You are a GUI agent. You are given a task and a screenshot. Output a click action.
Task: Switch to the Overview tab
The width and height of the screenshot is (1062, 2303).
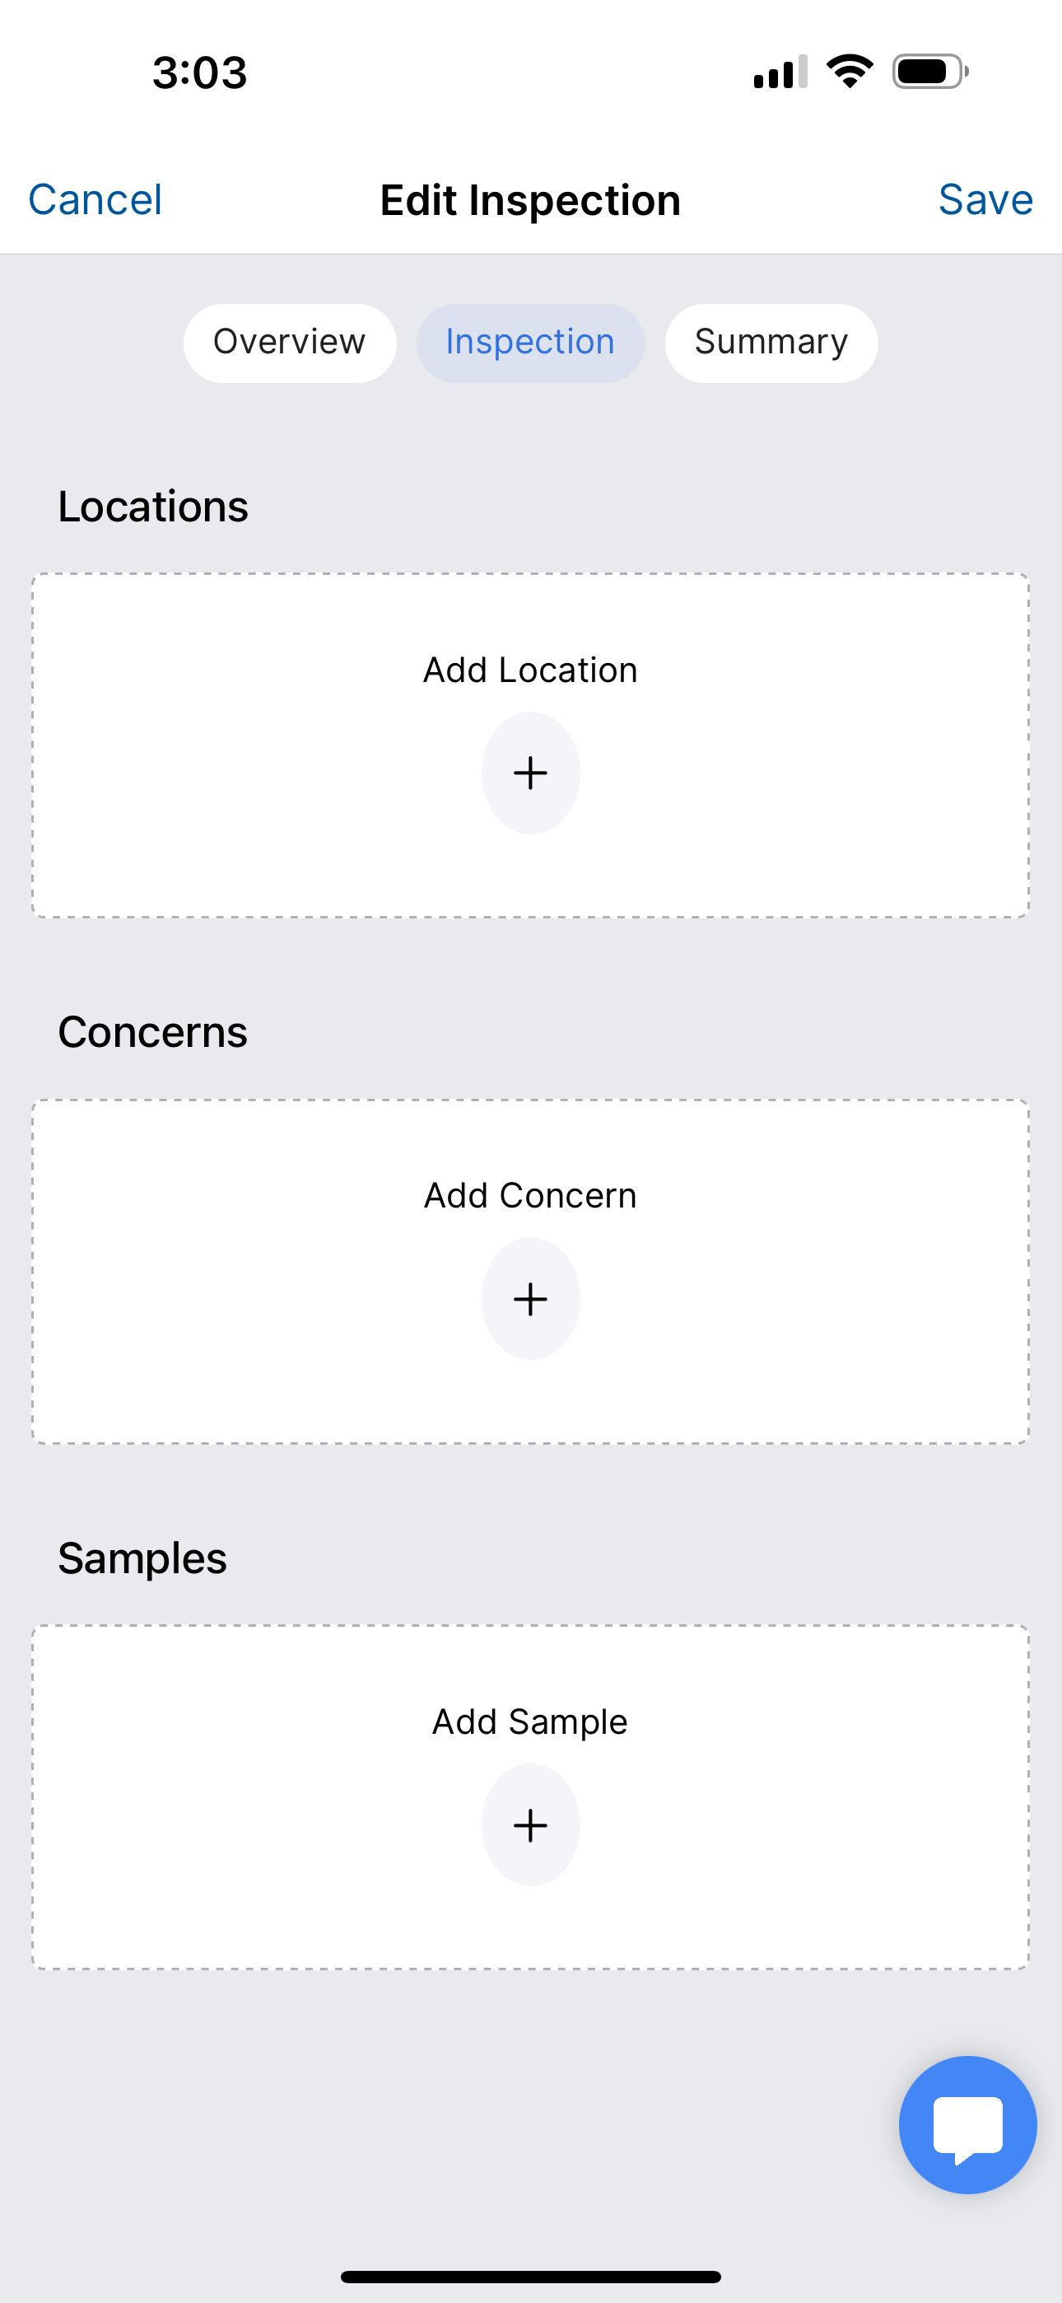click(x=290, y=343)
